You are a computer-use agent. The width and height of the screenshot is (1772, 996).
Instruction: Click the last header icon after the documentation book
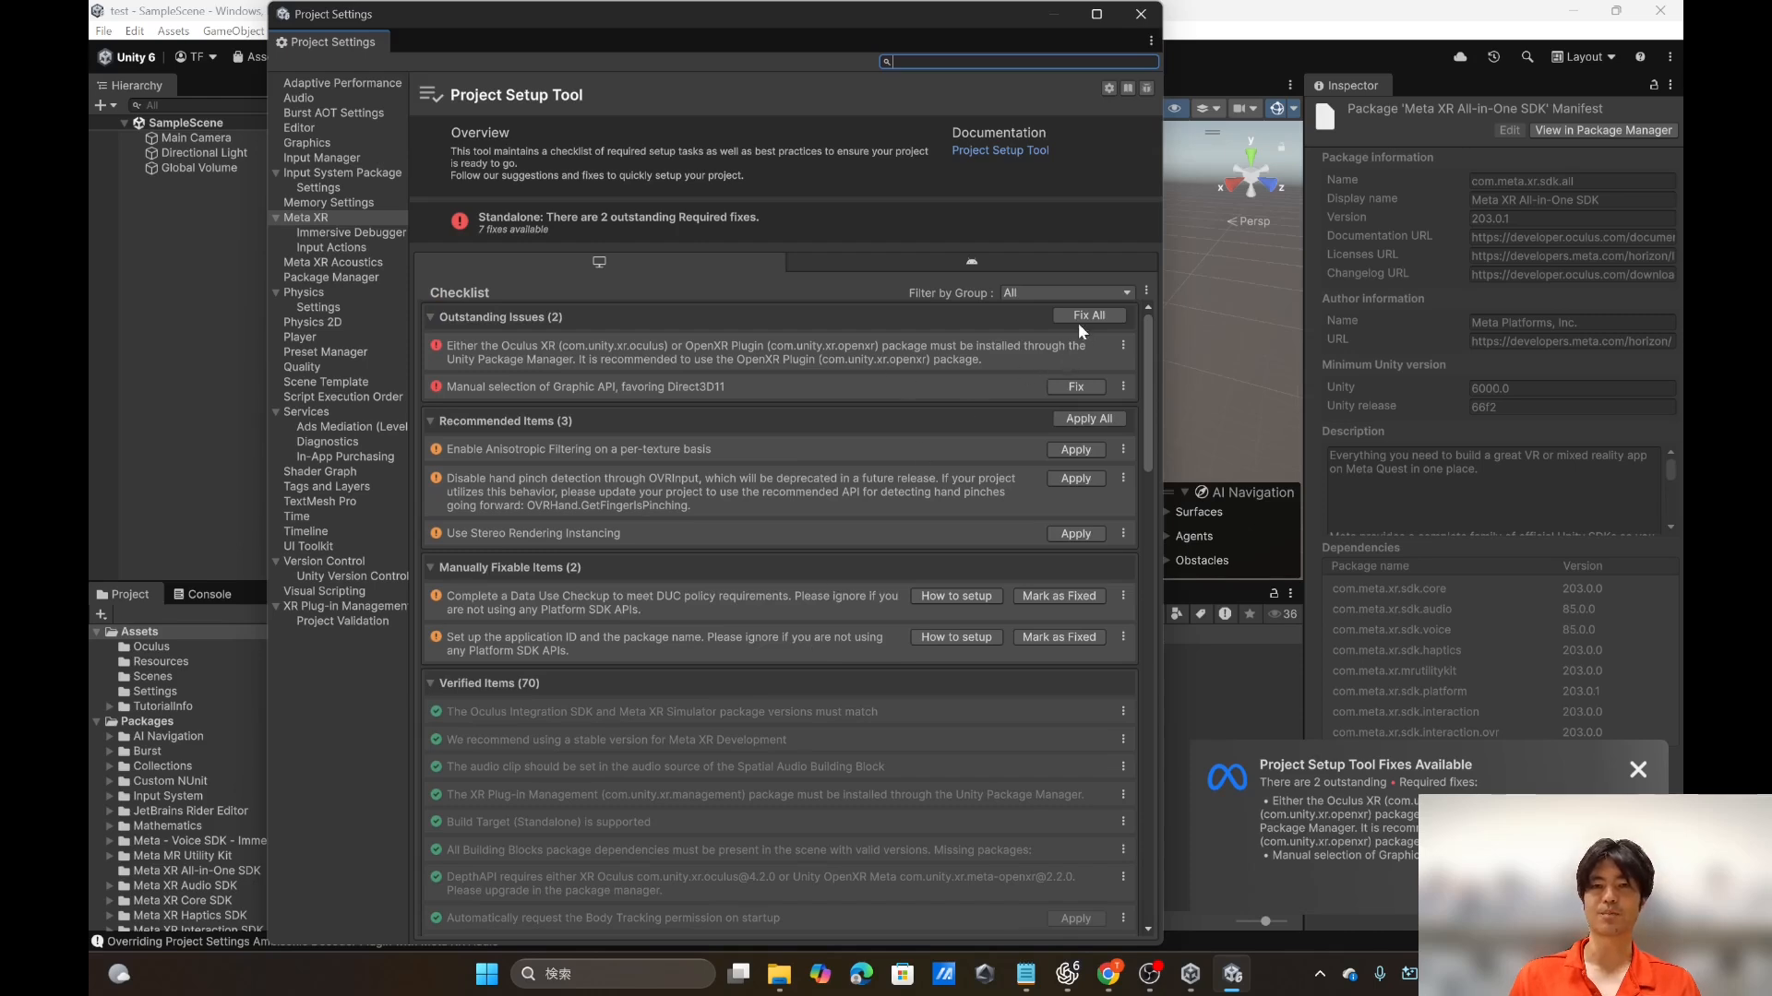tap(1146, 89)
